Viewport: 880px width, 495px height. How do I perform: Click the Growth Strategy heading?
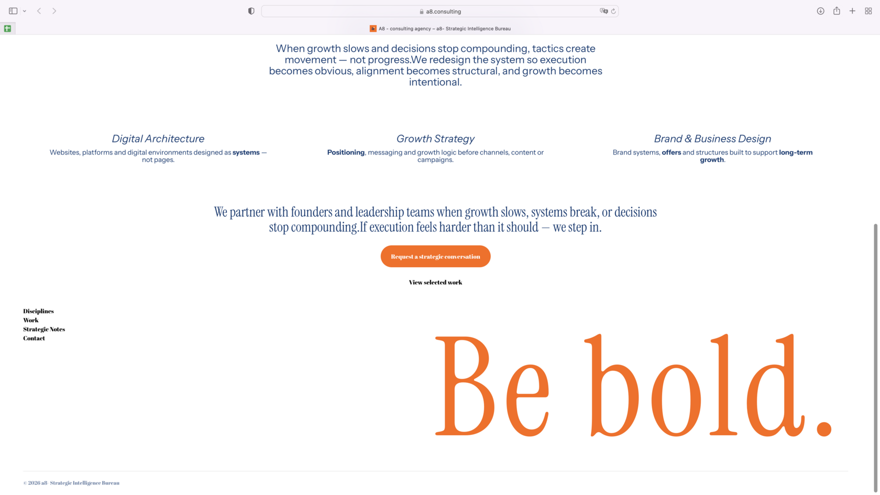click(435, 139)
